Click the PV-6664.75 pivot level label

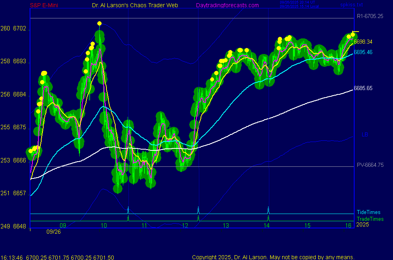coord(370,165)
